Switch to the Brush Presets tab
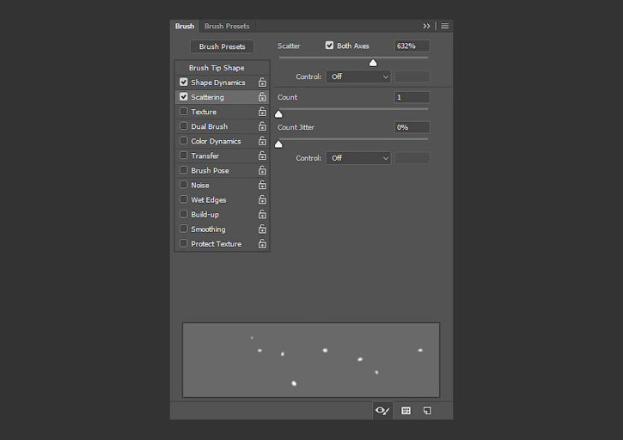623x440 pixels. coord(227,27)
